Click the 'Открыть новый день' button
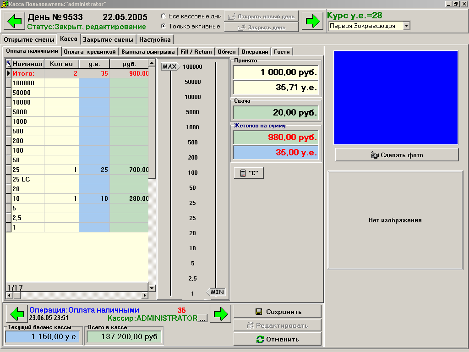 (x=261, y=16)
